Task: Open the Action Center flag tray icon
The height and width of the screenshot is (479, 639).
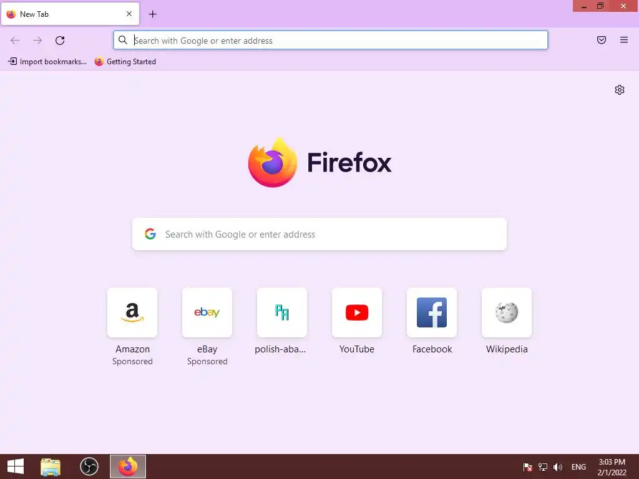Action: click(x=528, y=467)
